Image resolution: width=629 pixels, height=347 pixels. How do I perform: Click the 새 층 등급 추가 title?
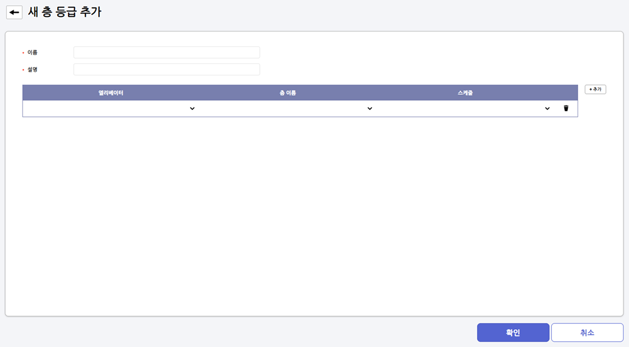64,13
